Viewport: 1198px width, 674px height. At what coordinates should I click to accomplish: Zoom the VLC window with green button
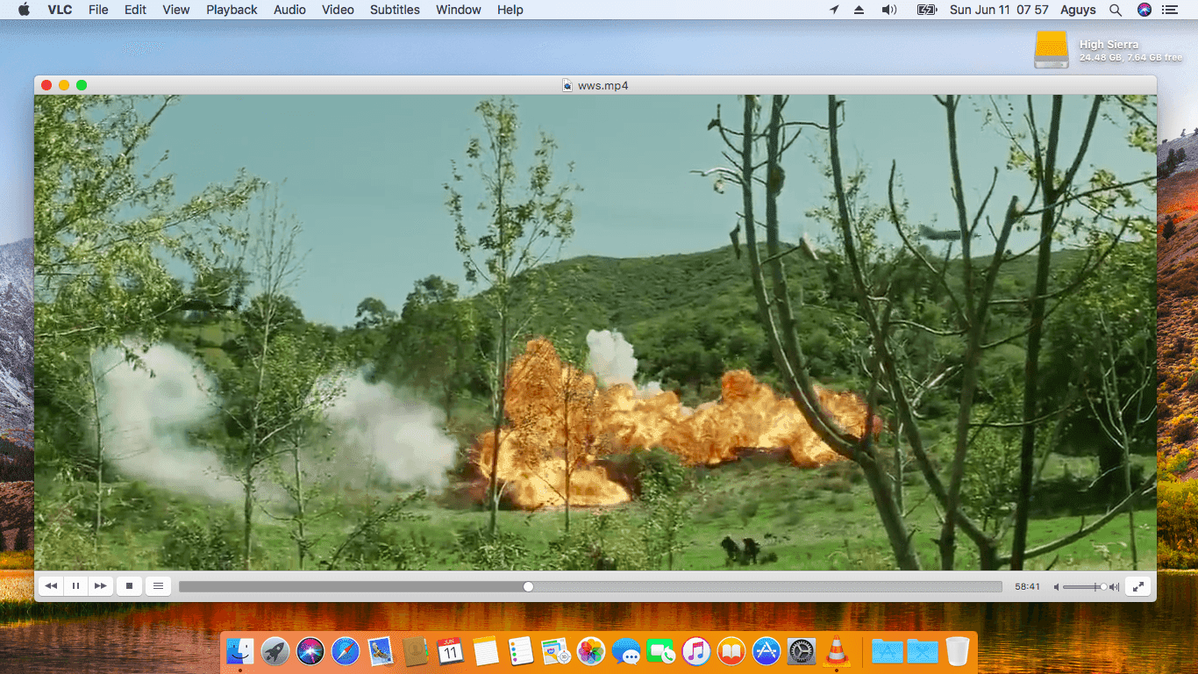(x=82, y=85)
